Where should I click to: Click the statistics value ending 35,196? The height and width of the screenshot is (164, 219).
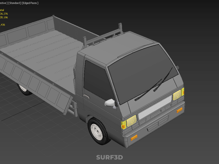4,17
